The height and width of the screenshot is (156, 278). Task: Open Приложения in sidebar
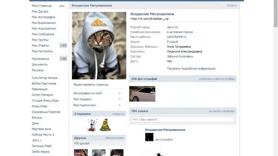click(40, 59)
